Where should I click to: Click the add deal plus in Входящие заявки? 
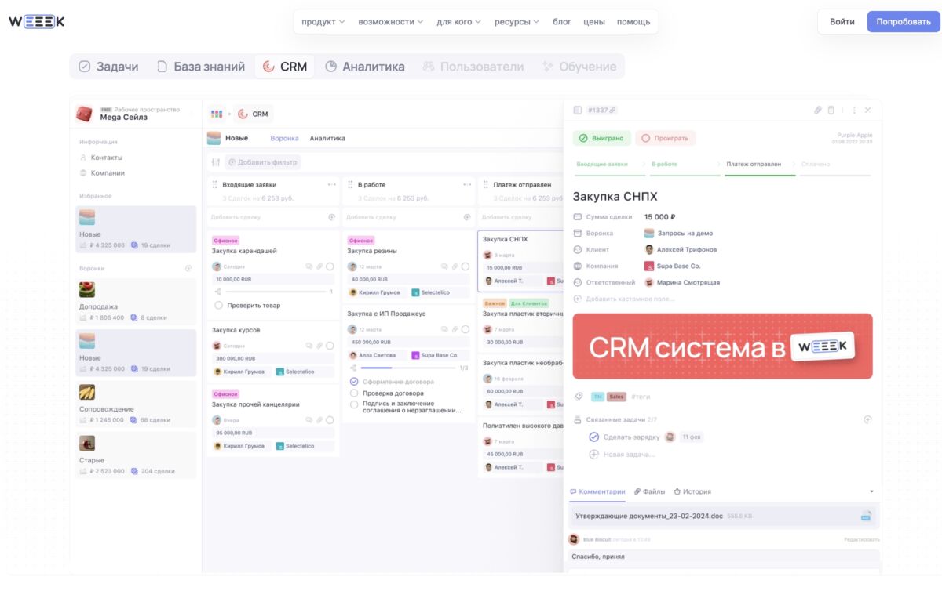(x=332, y=217)
